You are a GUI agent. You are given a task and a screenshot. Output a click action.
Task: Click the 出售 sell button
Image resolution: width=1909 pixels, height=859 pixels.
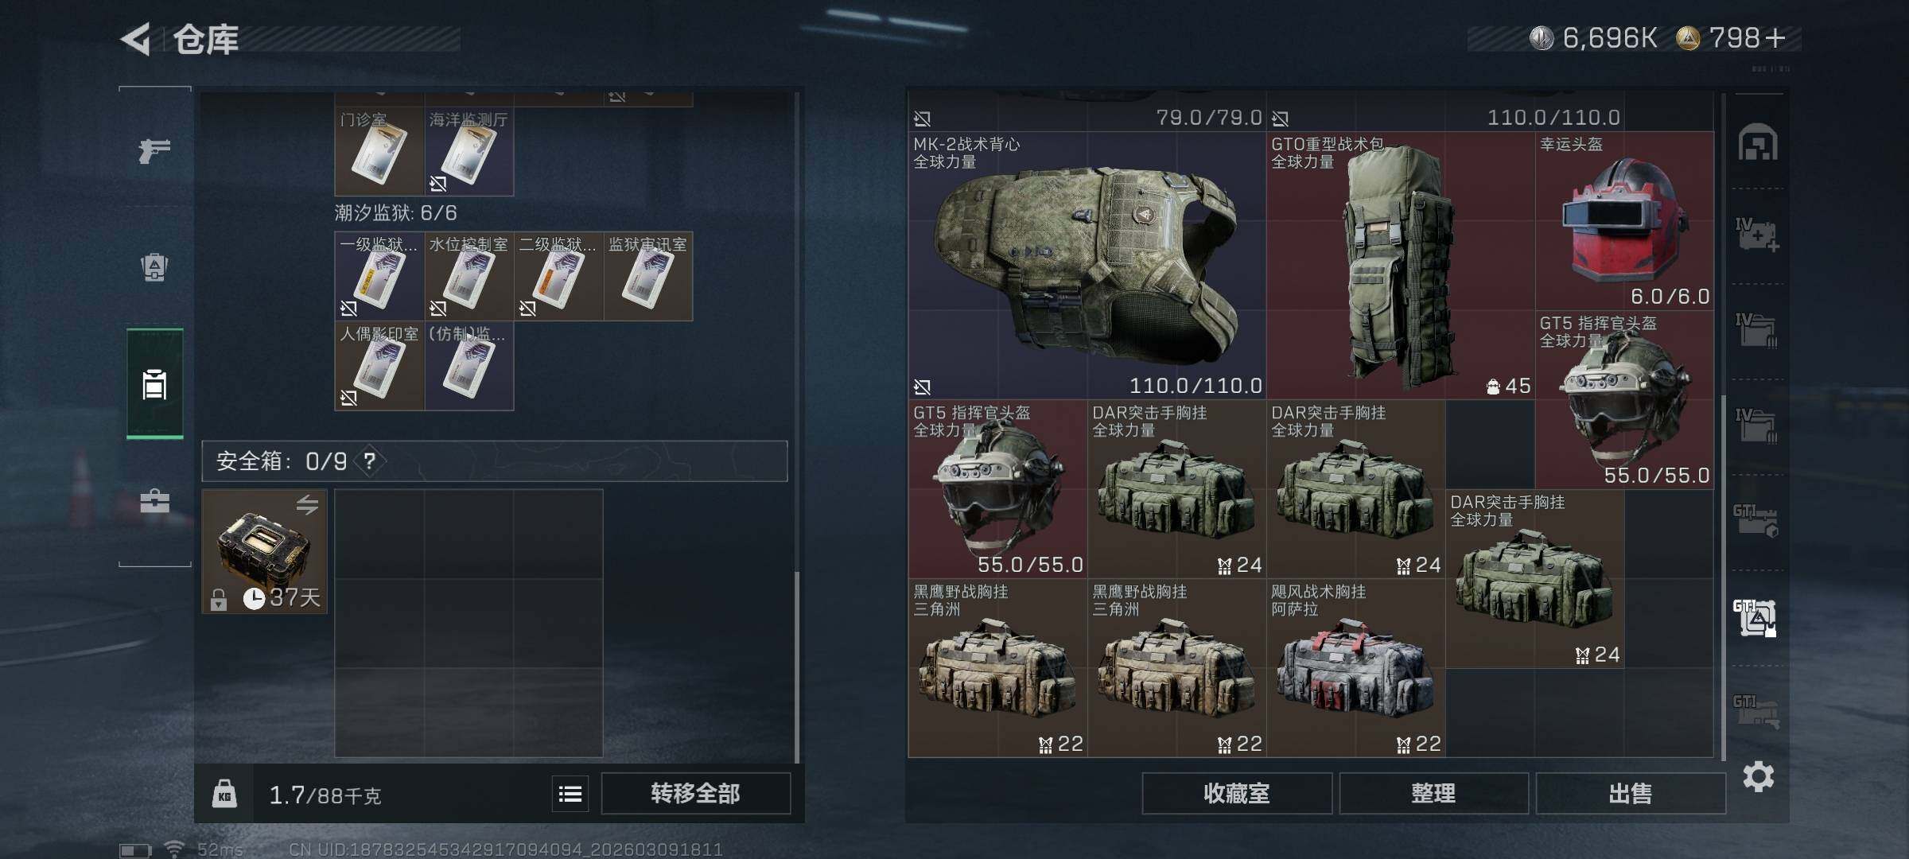pyautogui.click(x=1631, y=793)
